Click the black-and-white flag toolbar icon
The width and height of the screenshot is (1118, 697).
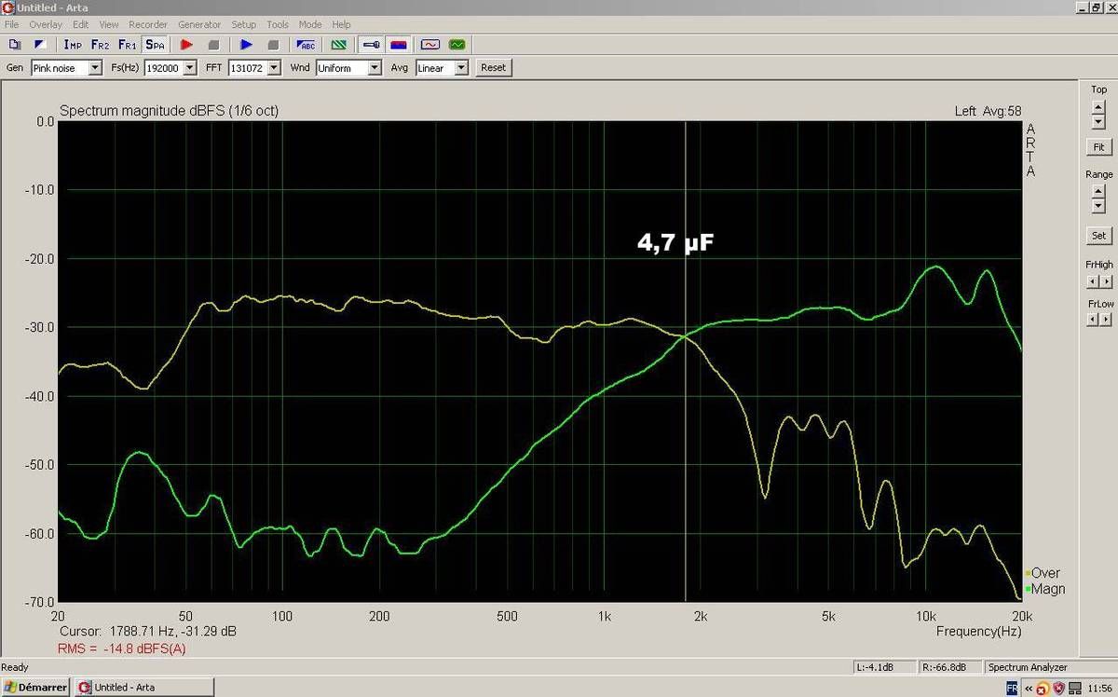(39, 44)
